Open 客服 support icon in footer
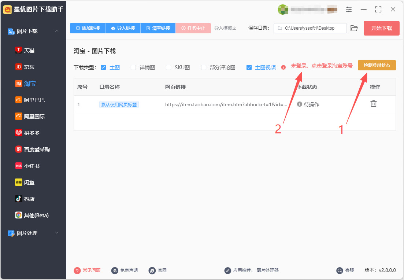 point(340,270)
